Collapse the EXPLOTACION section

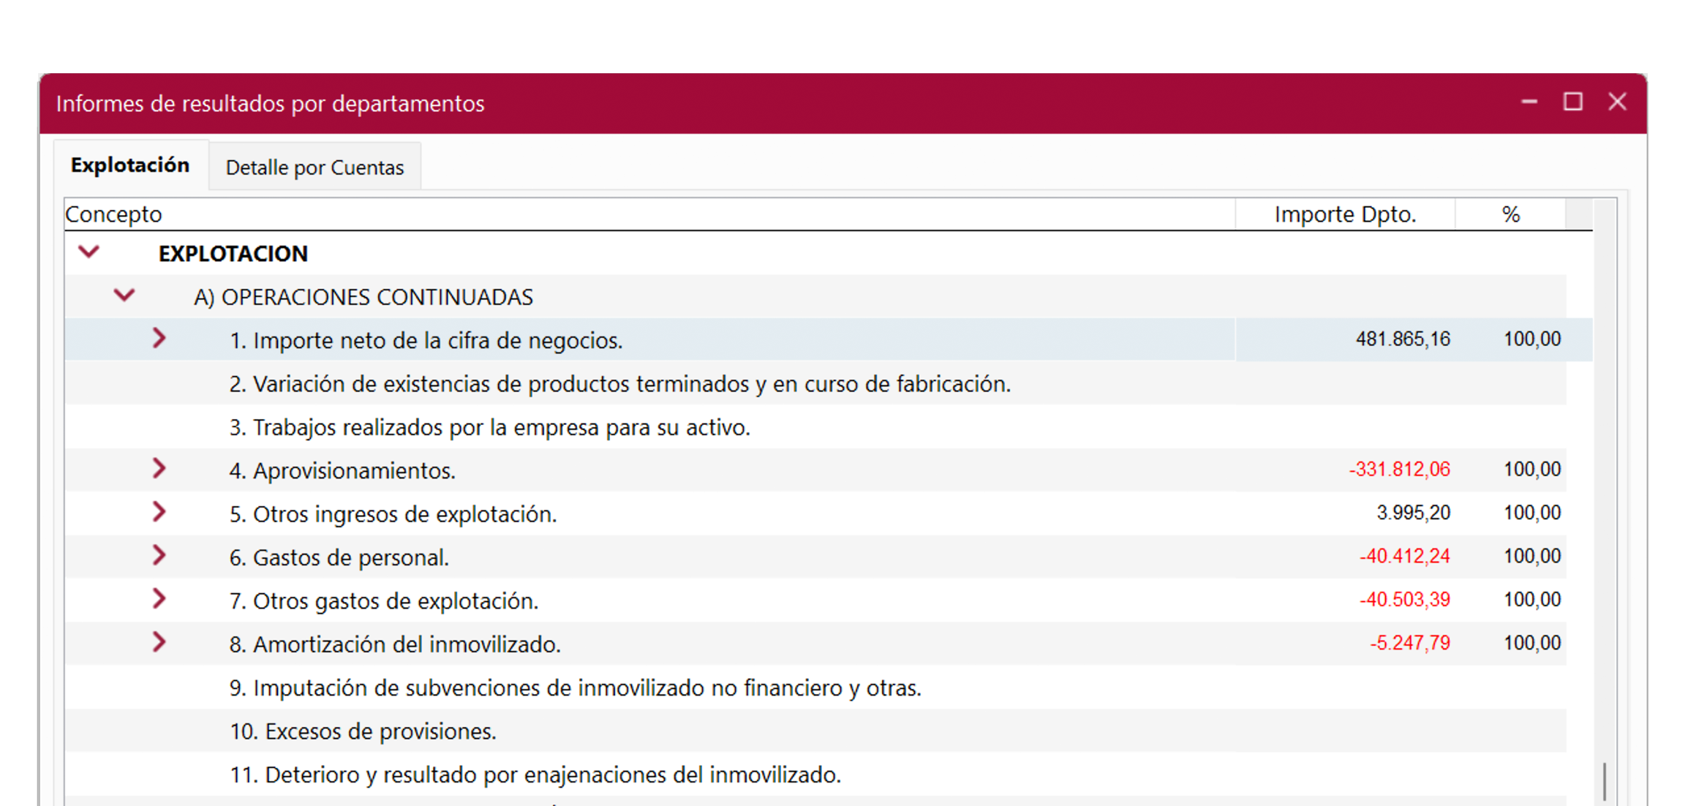[89, 252]
